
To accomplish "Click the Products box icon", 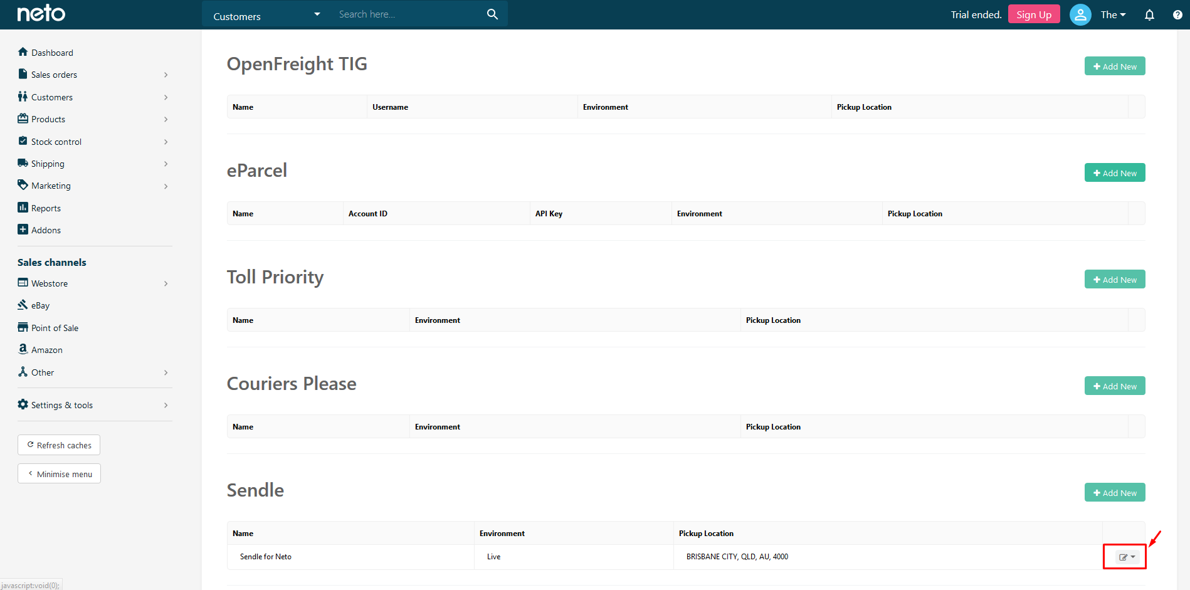I will [x=23, y=119].
